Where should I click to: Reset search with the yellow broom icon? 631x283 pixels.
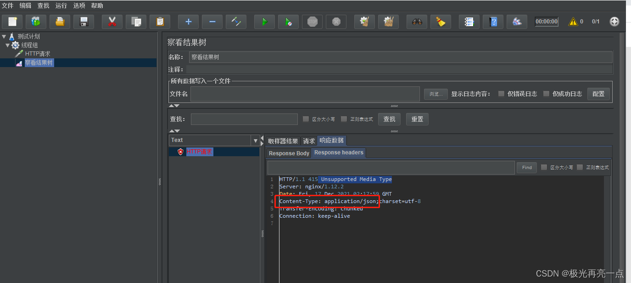[441, 22]
